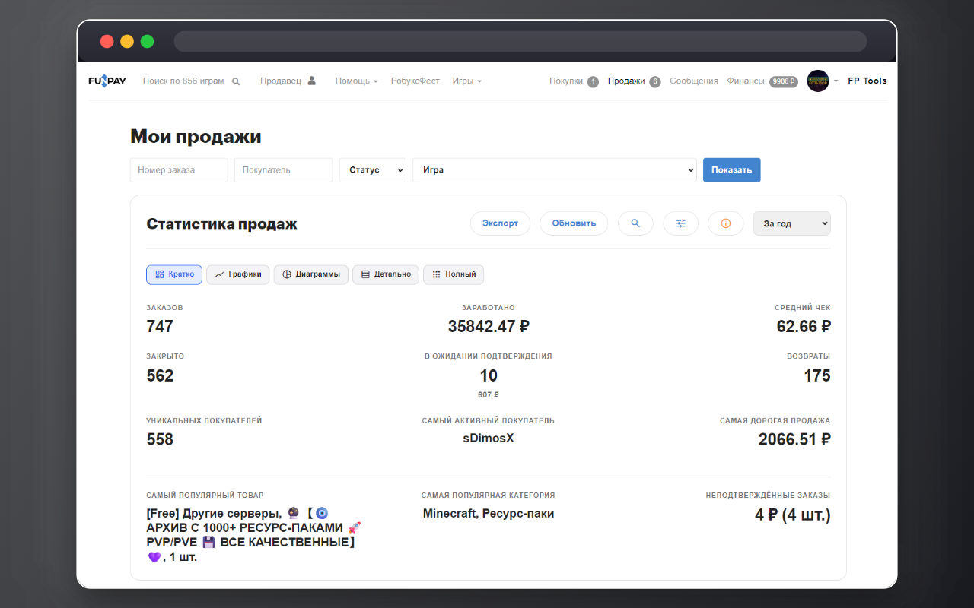The image size is (974, 608).
Task: Click the Поиск по 856 играм field
Action: point(183,81)
